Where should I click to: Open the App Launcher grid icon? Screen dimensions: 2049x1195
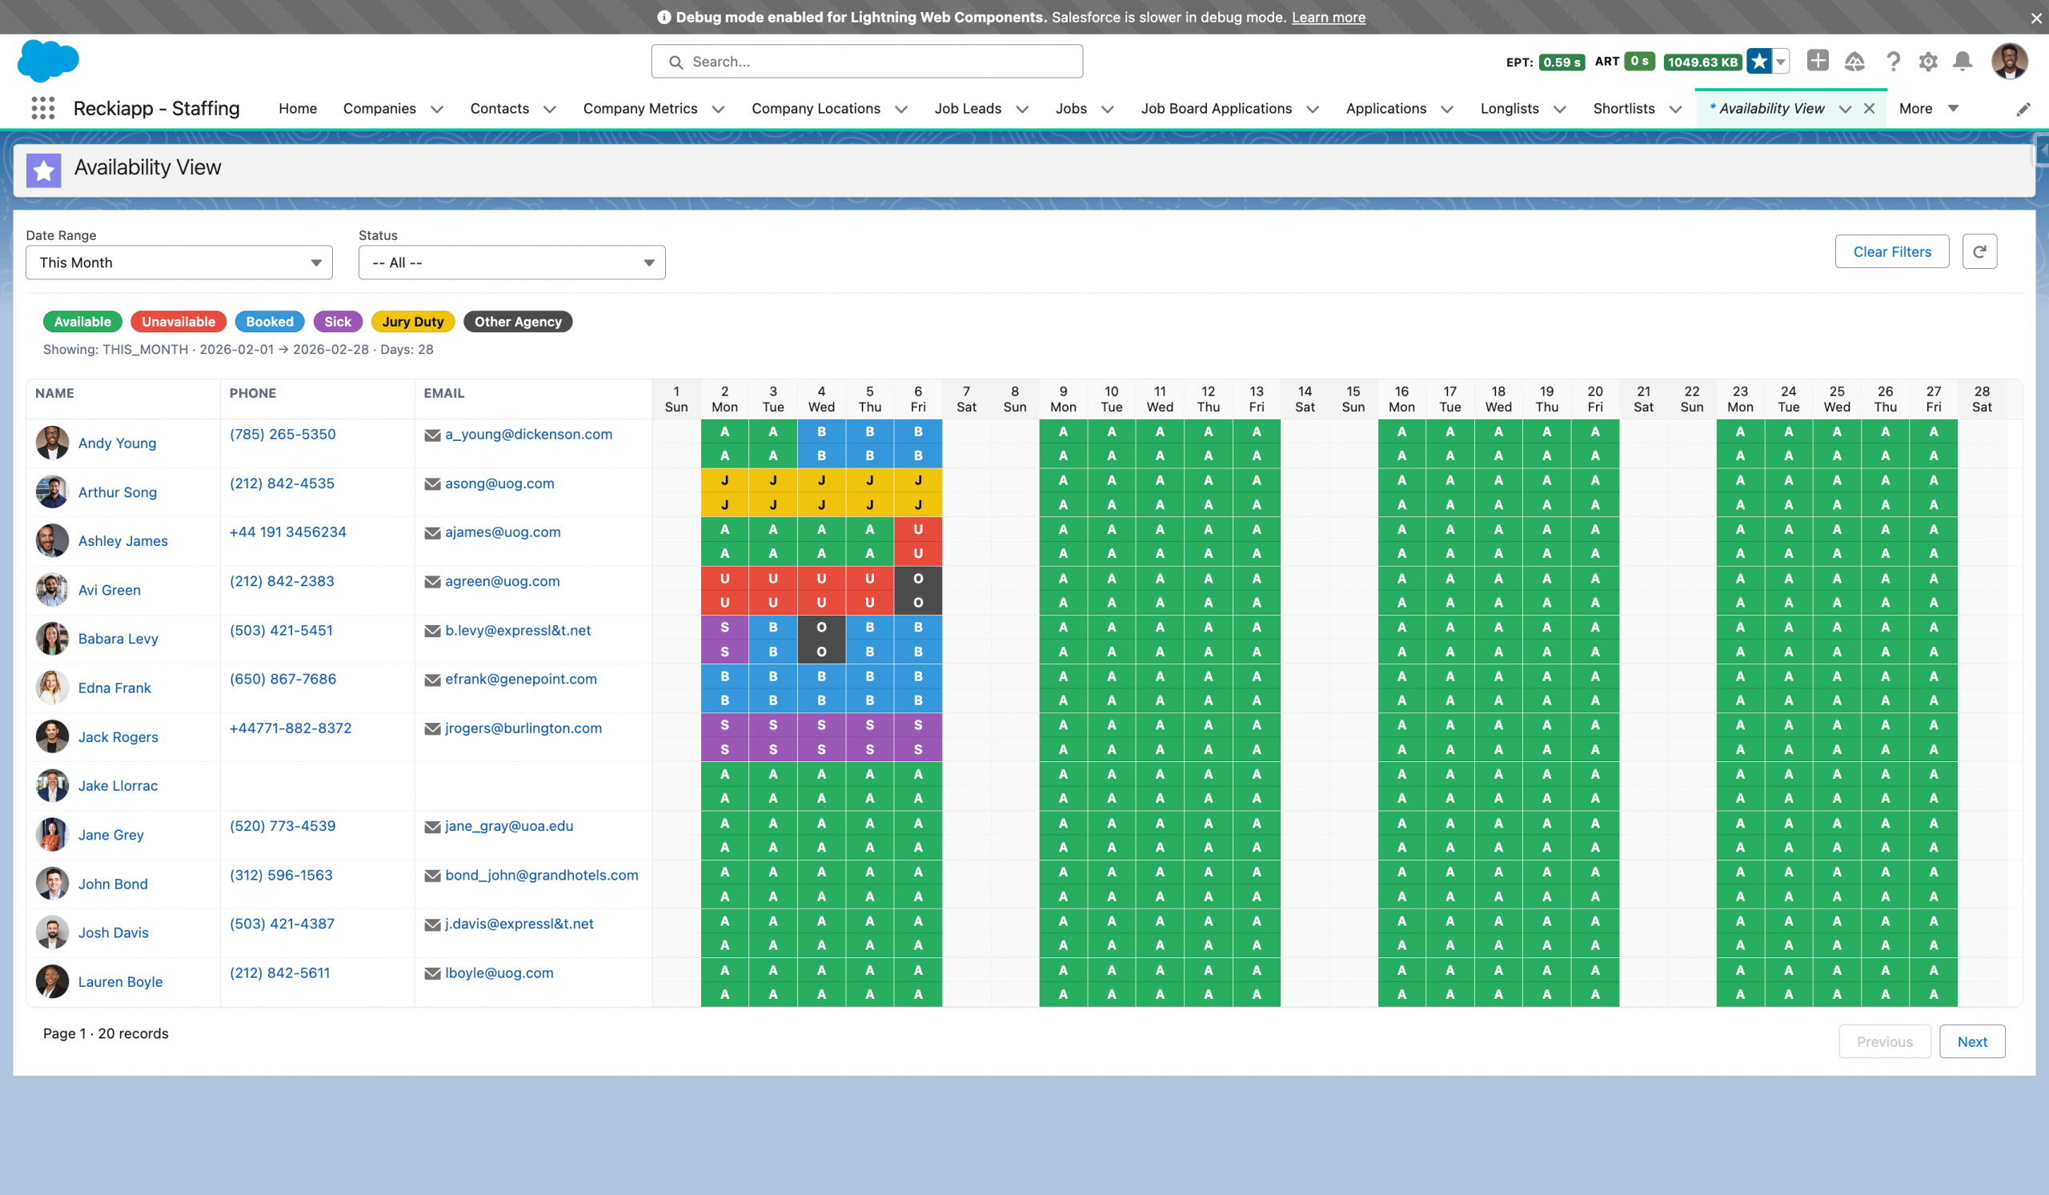tap(42, 108)
